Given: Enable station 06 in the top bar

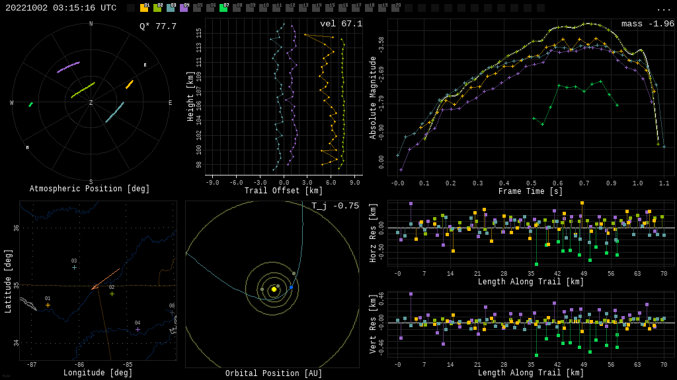Looking at the screenshot, I should click(x=210, y=7).
